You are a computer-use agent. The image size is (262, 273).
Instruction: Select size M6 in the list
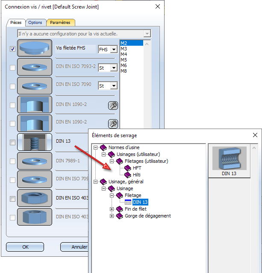pyautogui.click(x=132, y=65)
